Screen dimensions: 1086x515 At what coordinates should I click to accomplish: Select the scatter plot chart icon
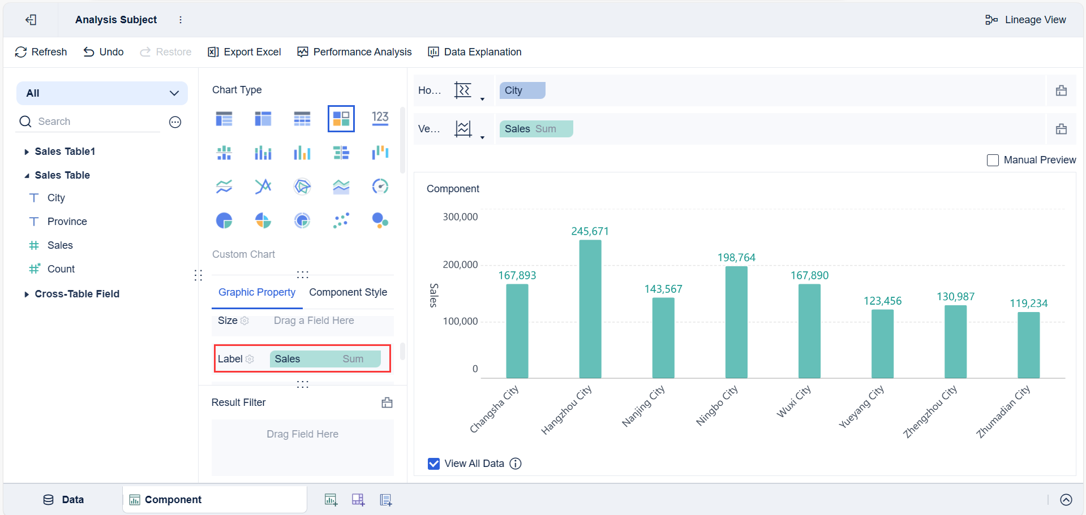341,220
